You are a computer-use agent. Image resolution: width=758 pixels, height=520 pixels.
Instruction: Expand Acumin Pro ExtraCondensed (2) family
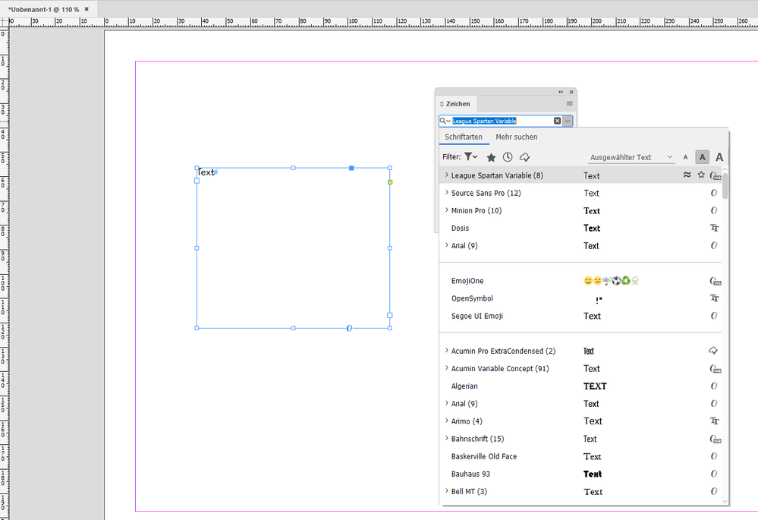pos(447,351)
